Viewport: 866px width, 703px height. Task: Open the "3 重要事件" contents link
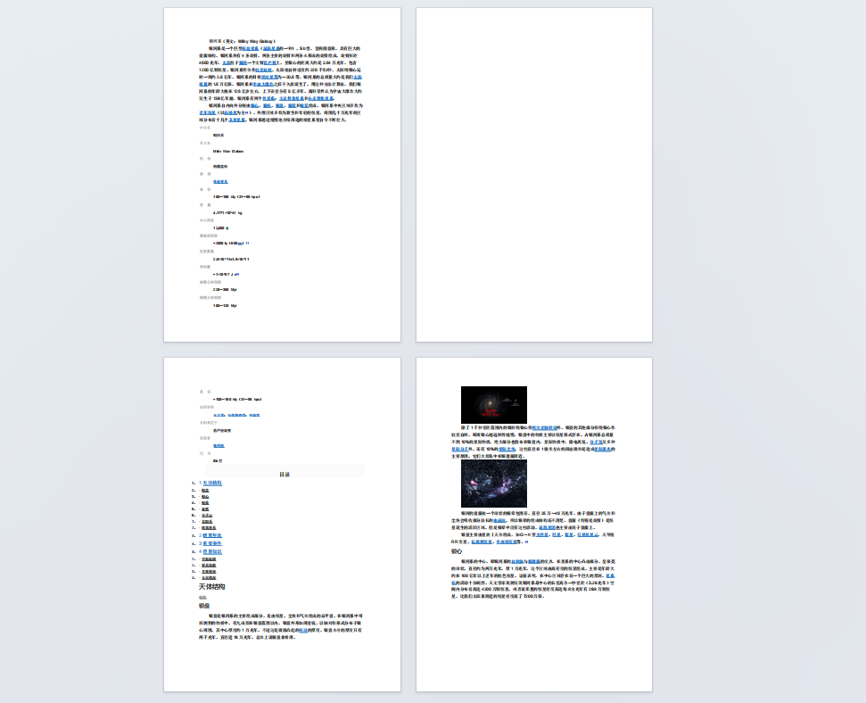click(x=210, y=543)
